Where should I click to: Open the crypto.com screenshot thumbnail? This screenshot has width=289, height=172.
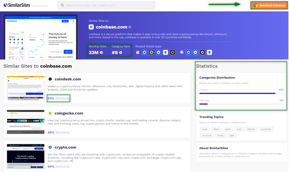[26, 156]
